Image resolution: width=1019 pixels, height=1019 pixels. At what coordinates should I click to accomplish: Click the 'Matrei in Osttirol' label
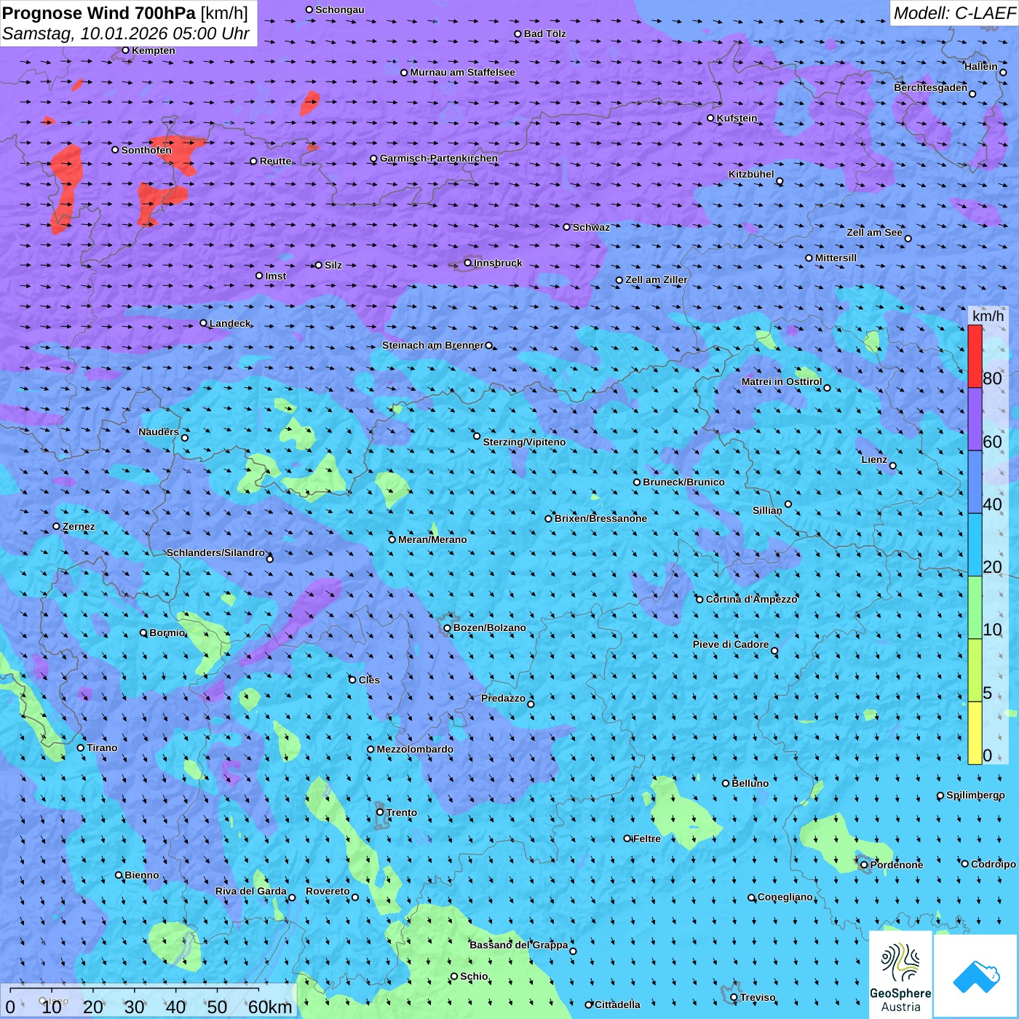click(782, 381)
